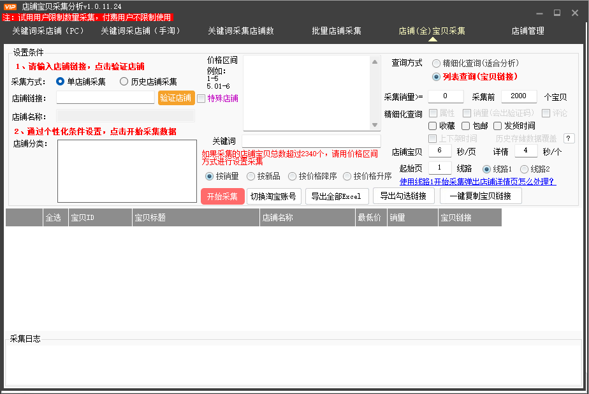Click the VIP logo icon in title bar
Viewport: 589px width, 394px height.
(x=10, y=6)
